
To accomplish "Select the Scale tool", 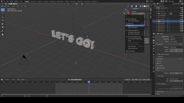I will pos(3,24).
